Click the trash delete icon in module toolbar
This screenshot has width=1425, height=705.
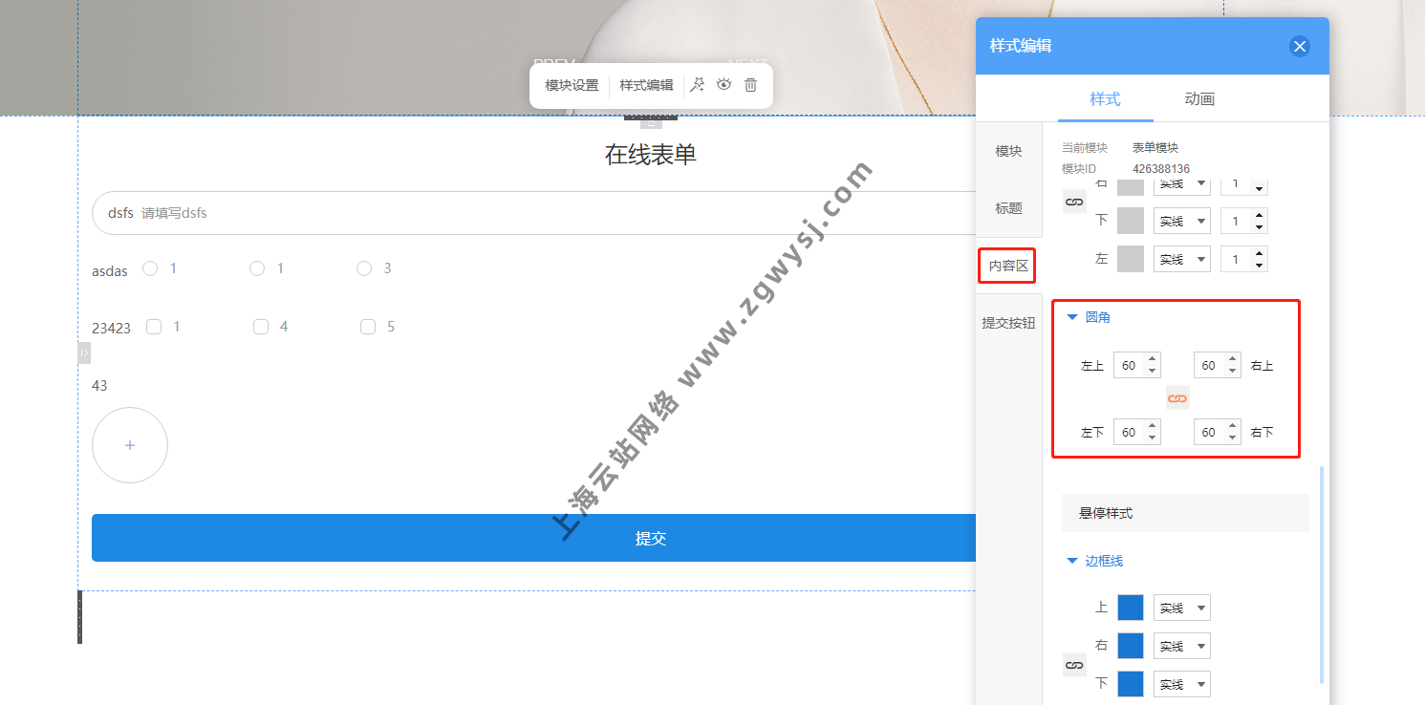pyautogui.click(x=750, y=85)
